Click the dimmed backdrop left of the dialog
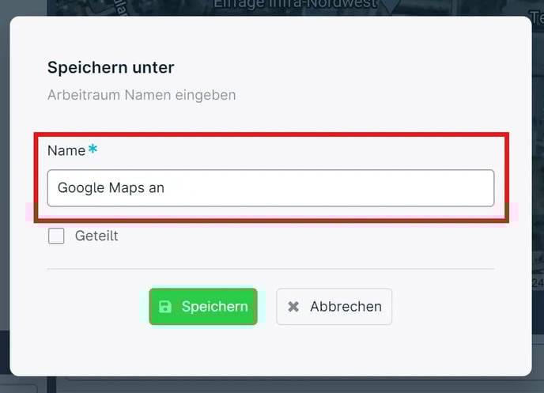The height and width of the screenshot is (393, 544). tap(5, 173)
